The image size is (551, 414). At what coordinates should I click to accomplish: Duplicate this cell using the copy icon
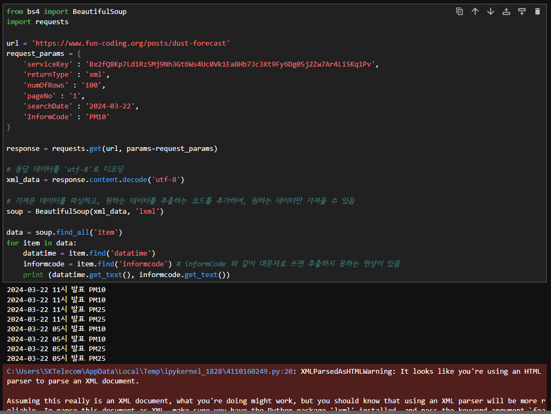tap(460, 12)
